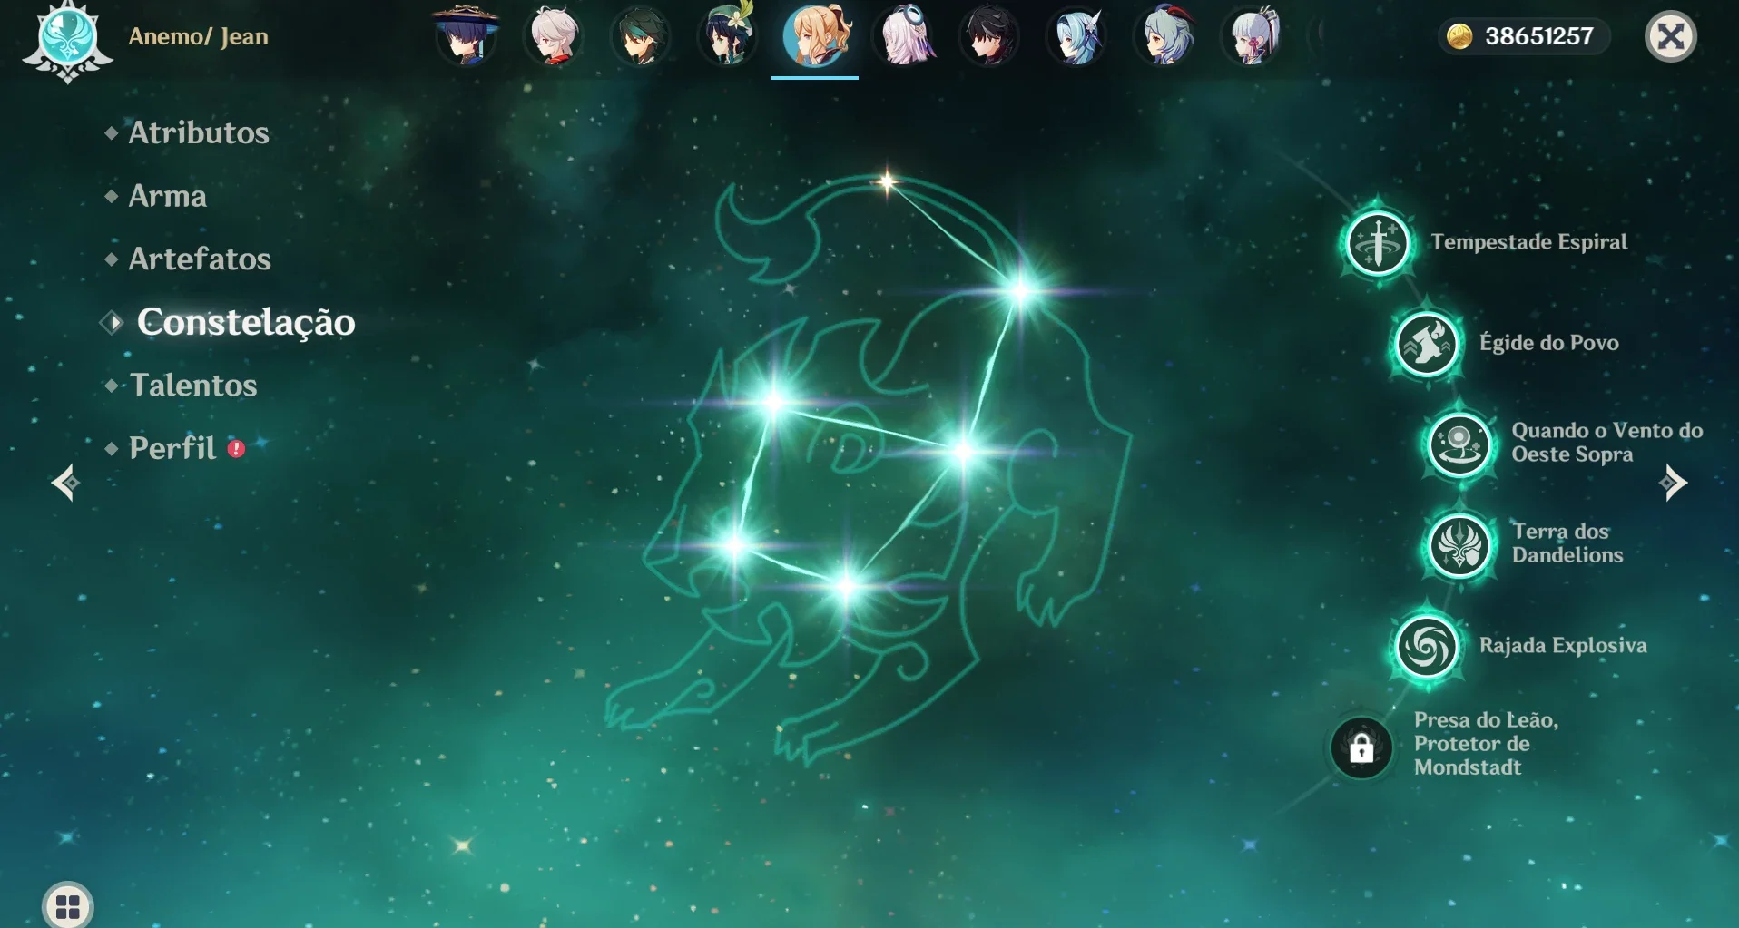Open the Rajada Explosiva constellation icon
This screenshot has height=928, width=1739.
point(1427,647)
